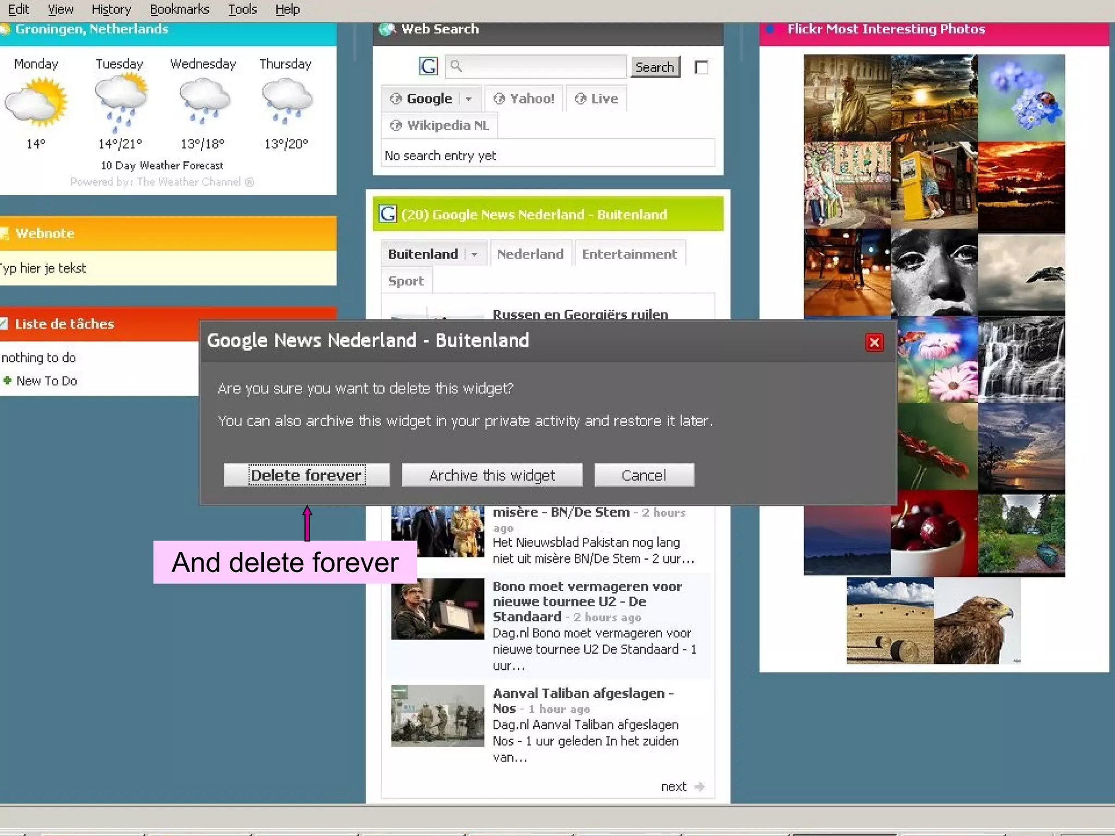
Task: Click the green plus icon beside New To Do
Action: point(7,380)
